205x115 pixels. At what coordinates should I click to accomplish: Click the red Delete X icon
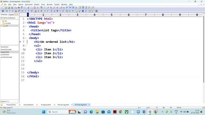(x=37, y=8)
